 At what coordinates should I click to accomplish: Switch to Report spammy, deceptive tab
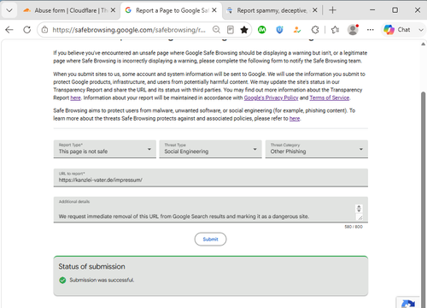point(272,10)
